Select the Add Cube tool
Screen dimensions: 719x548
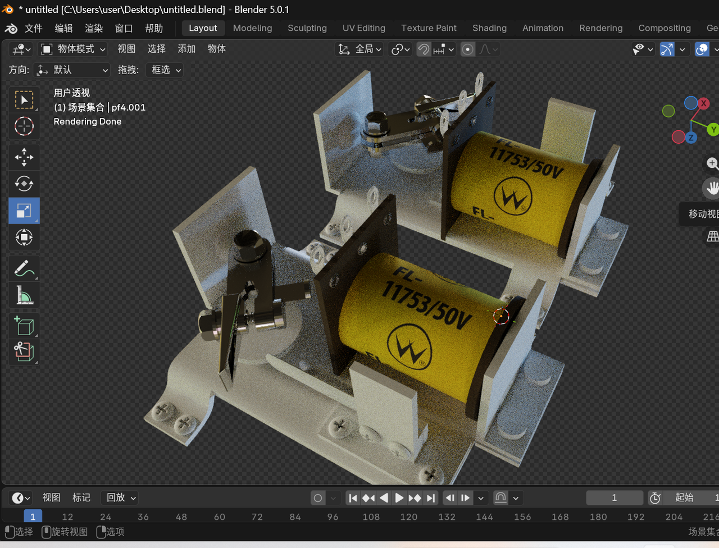tap(24, 326)
